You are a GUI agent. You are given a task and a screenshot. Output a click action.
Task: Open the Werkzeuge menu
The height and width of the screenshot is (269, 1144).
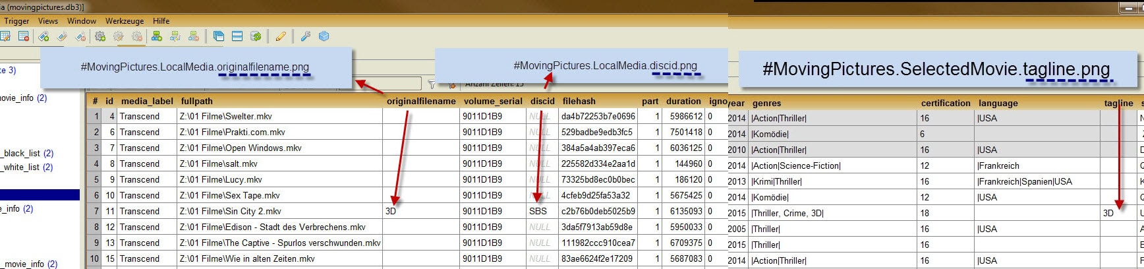[x=124, y=21]
